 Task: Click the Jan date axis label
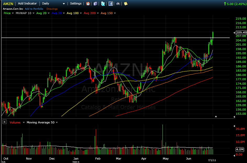tap(76, 159)
